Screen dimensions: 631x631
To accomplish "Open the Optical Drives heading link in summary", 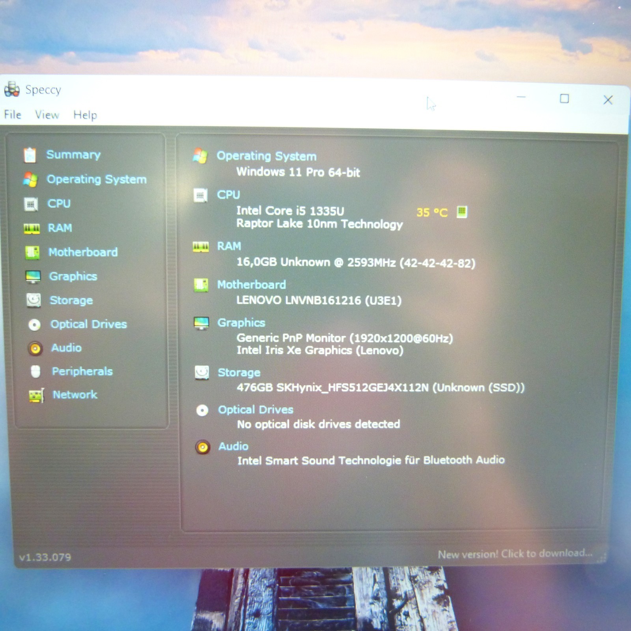I will [256, 410].
